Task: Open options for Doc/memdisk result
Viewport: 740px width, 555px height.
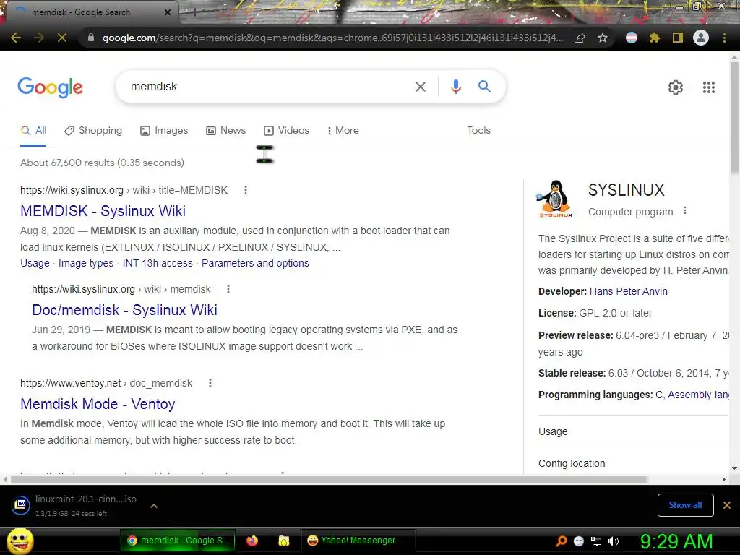Action: click(x=228, y=289)
